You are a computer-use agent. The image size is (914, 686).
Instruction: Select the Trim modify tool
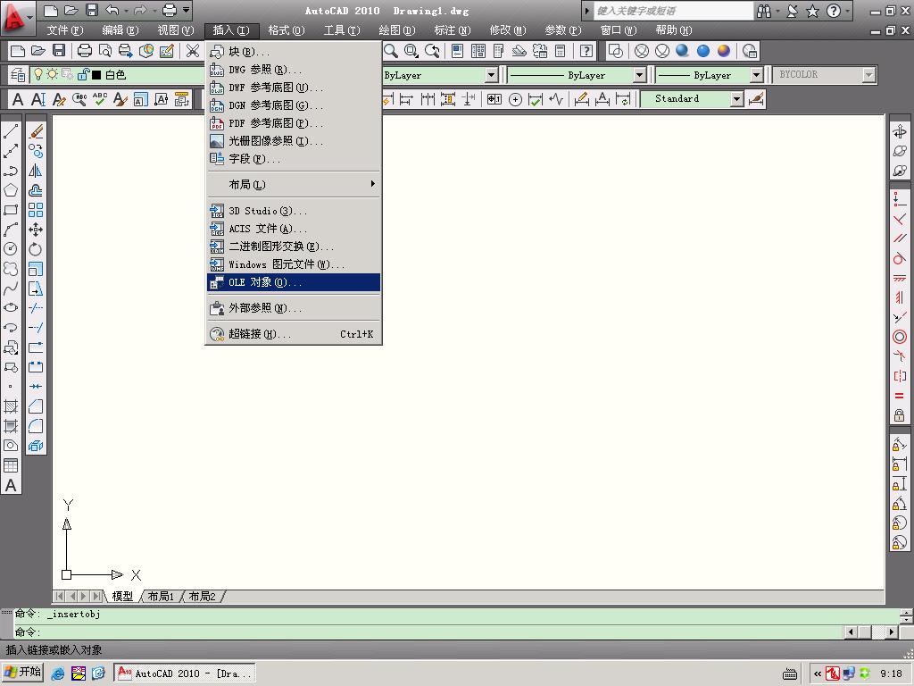pyautogui.click(x=36, y=308)
